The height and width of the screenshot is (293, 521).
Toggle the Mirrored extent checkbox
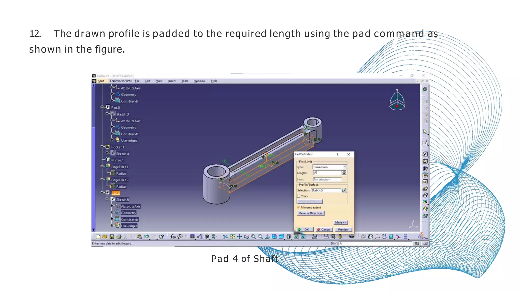pyautogui.click(x=298, y=207)
